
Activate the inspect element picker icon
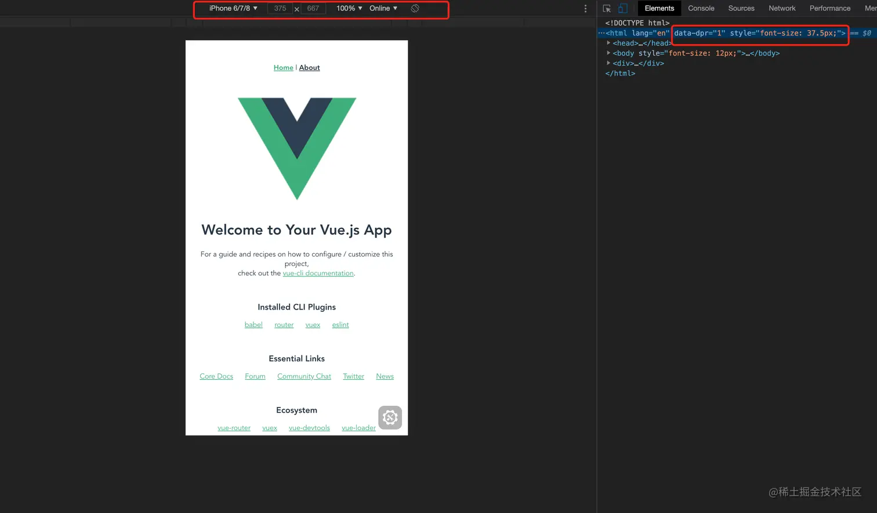tap(607, 9)
